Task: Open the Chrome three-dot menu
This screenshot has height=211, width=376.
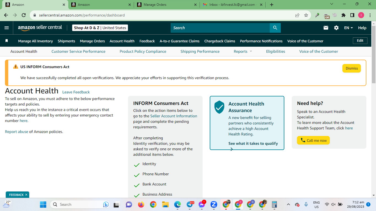Action: click(x=370, y=15)
